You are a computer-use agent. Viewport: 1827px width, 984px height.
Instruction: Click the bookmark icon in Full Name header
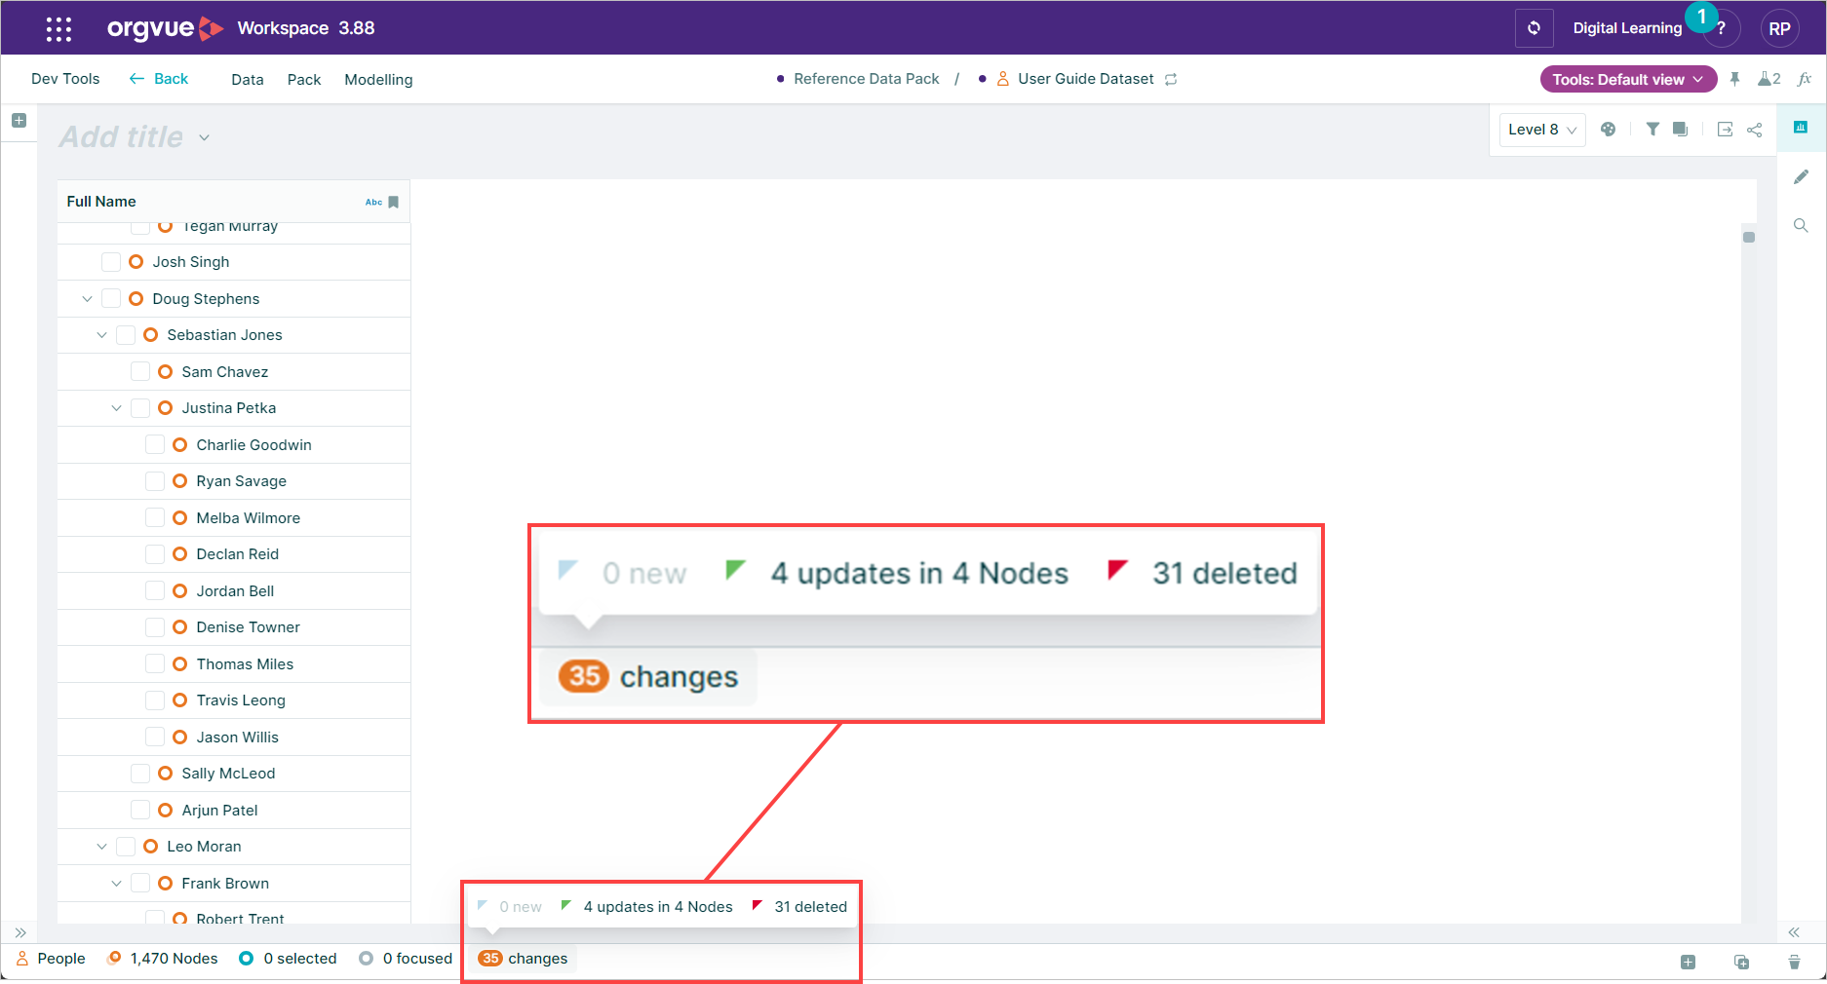click(x=394, y=202)
